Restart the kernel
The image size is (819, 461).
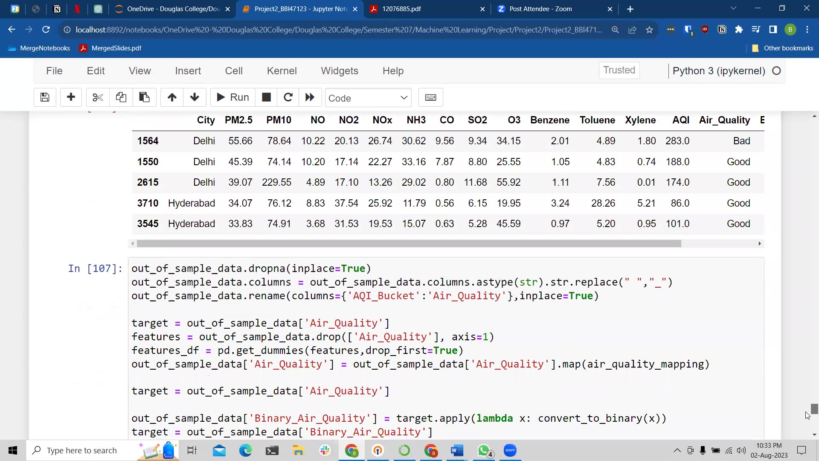288,97
